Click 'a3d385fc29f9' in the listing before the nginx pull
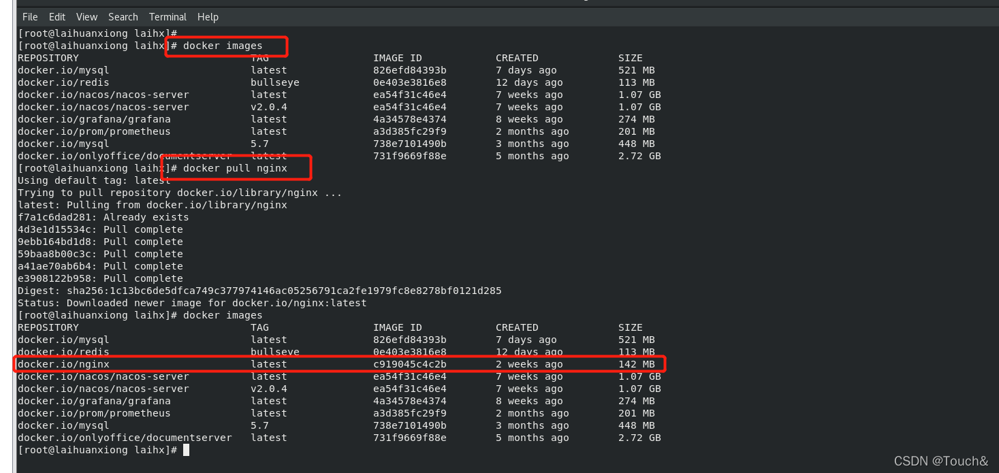The height and width of the screenshot is (473, 999). [x=410, y=131]
